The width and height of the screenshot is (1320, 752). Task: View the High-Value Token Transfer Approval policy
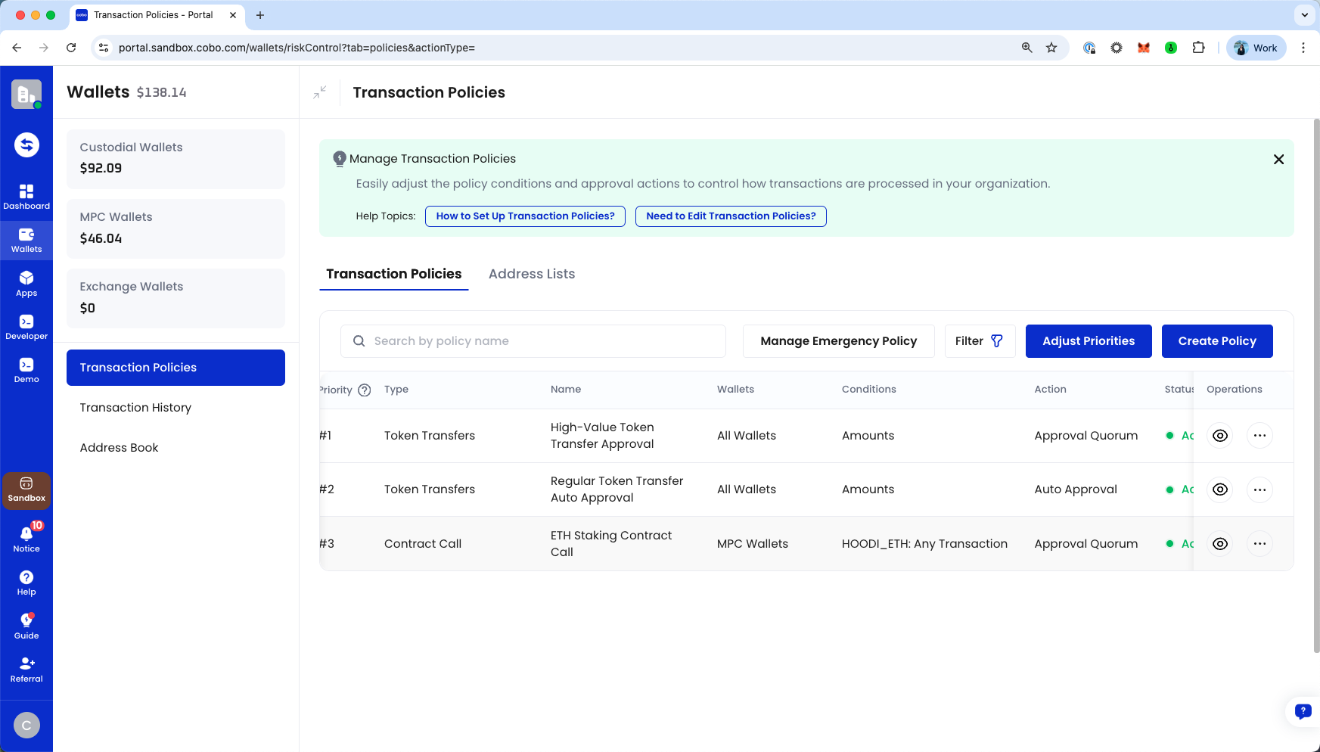[x=1219, y=436]
